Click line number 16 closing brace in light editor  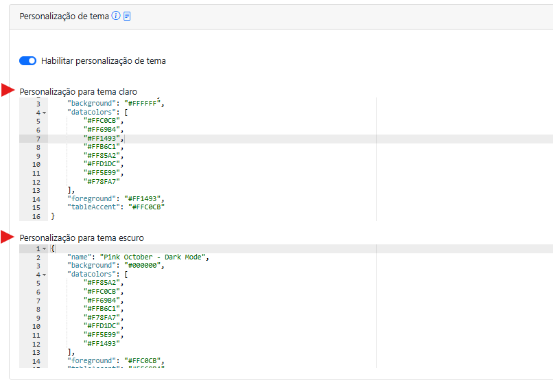coord(38,216)
